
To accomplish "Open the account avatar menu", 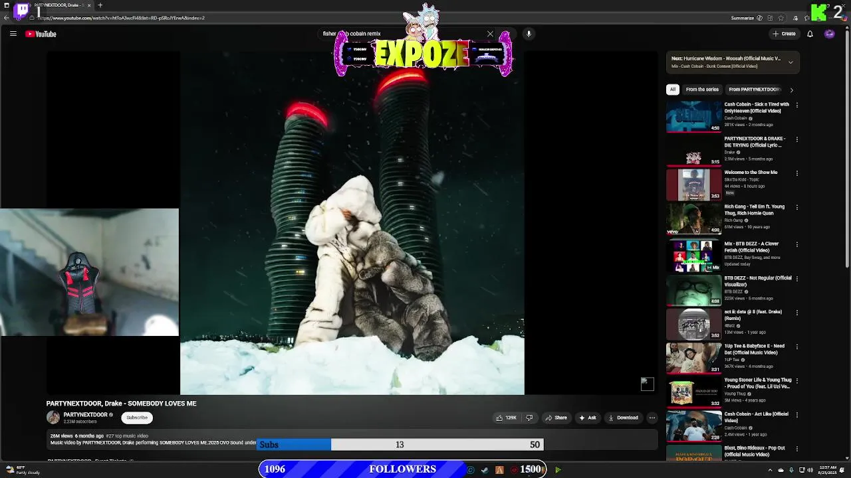I will (x=829, y=34).
